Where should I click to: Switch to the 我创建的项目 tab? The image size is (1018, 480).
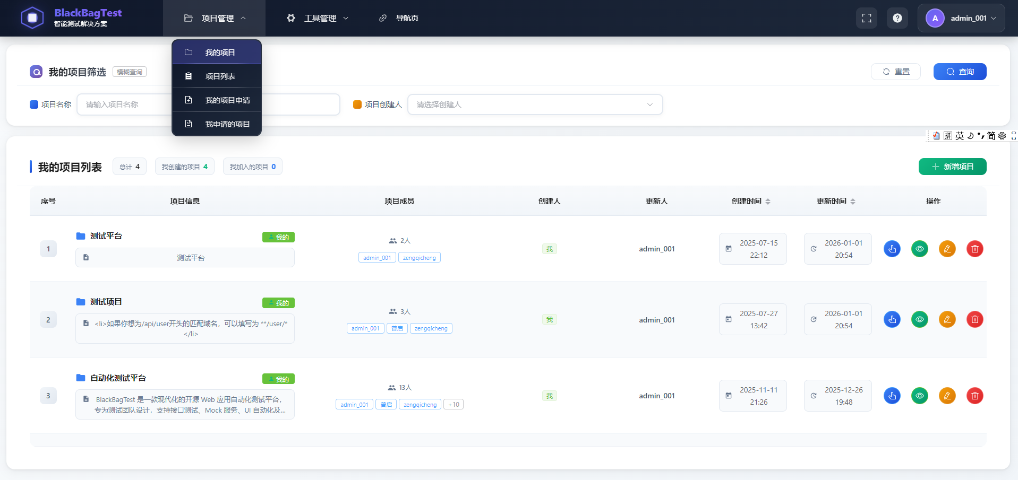pyautogui.click(x=184, y=166)
